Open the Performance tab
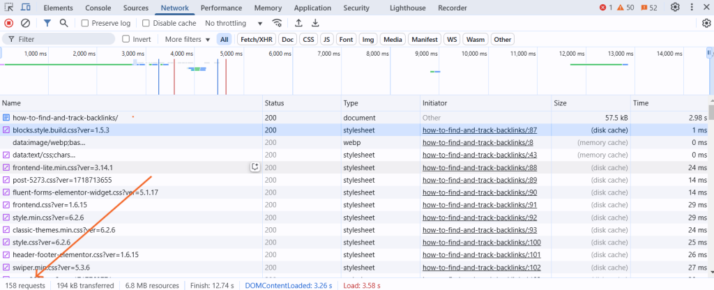The image size is (714, 290). click(x=220, y=8)
